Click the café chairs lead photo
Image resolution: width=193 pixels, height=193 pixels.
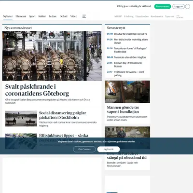click(52, 56)
